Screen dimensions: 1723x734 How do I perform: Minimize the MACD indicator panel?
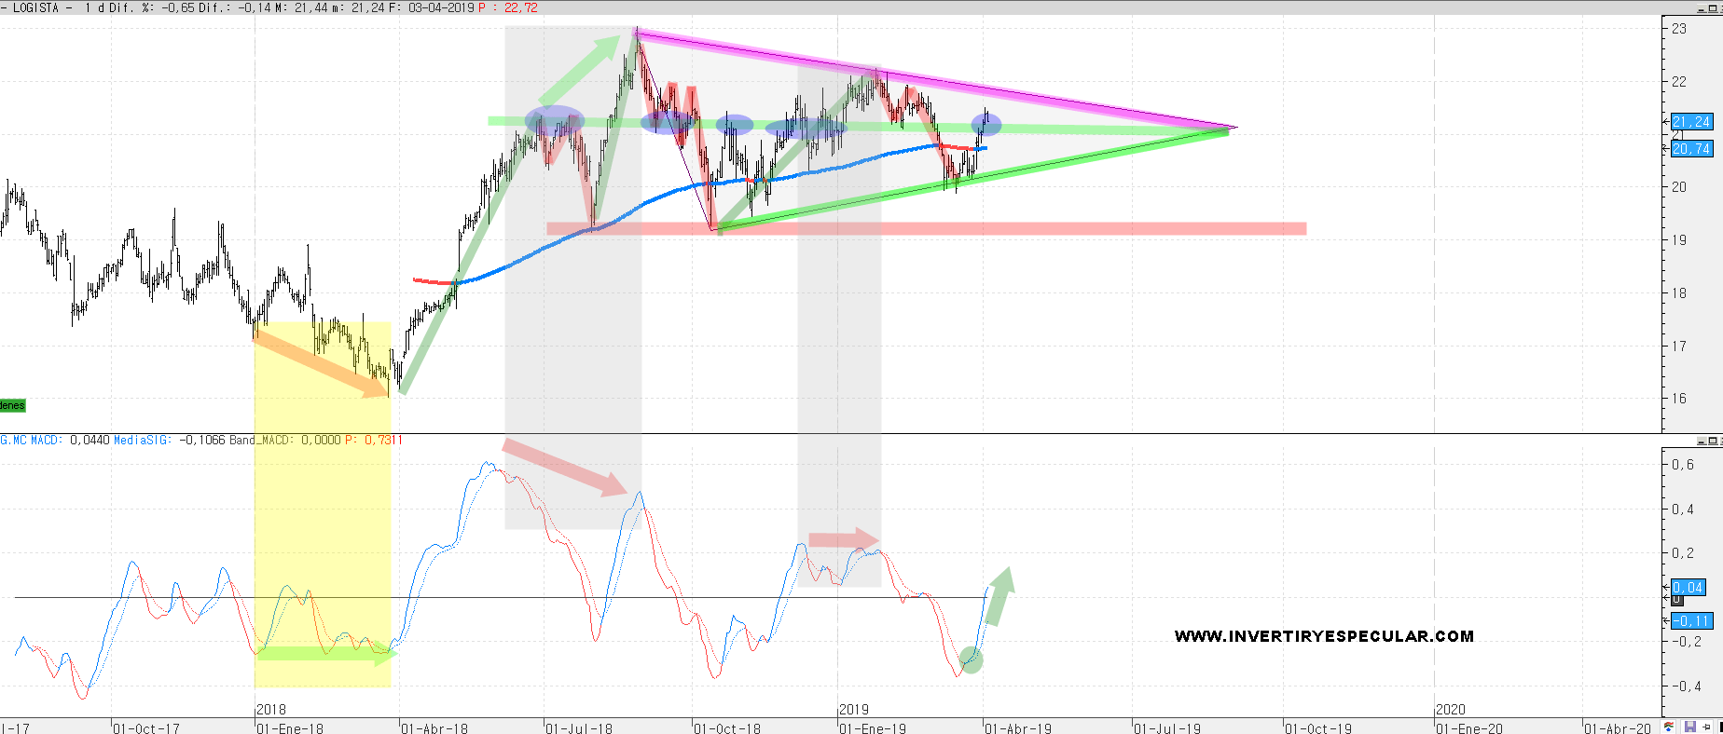click(x=1702, y=441)
